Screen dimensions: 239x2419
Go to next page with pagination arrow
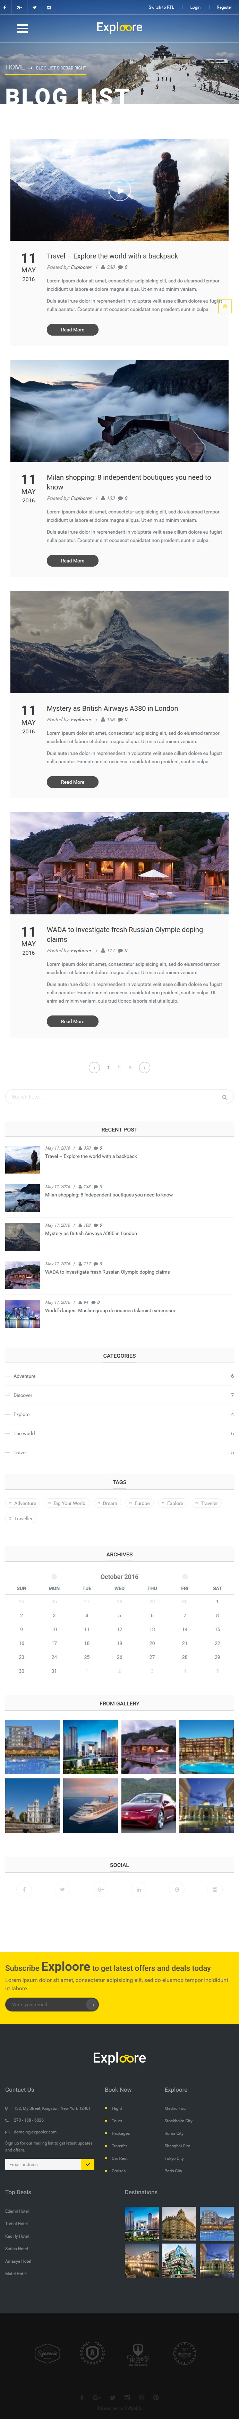(x=144, y=1068)
